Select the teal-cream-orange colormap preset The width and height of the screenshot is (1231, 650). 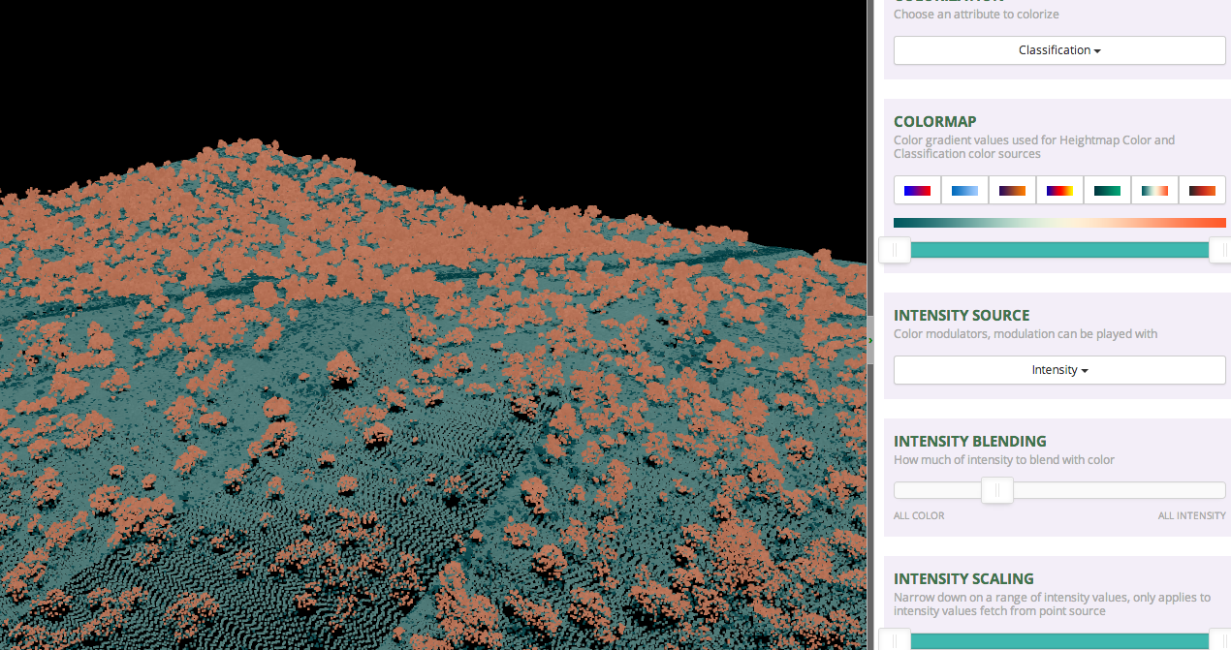point(1154,190)
